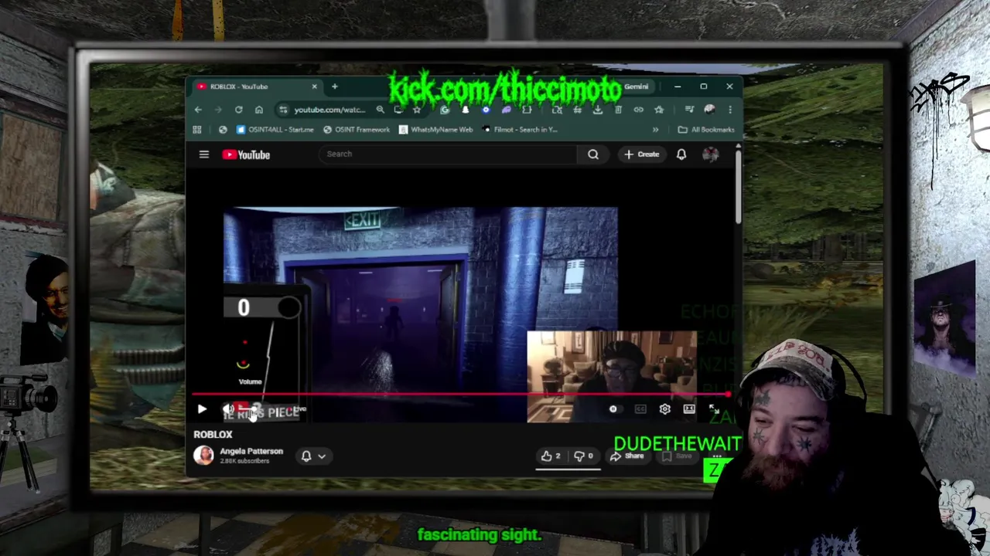Open video player settings gear
Viewport: 990px width, 556px height.
(665, 409)
